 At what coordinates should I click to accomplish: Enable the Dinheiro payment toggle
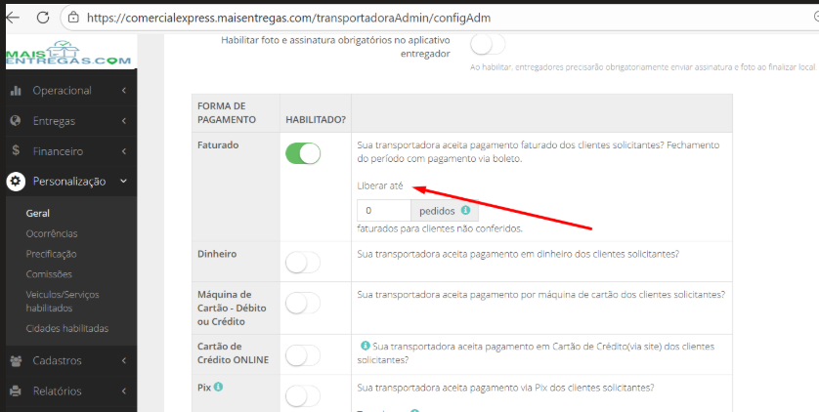(x=303, y=263)
